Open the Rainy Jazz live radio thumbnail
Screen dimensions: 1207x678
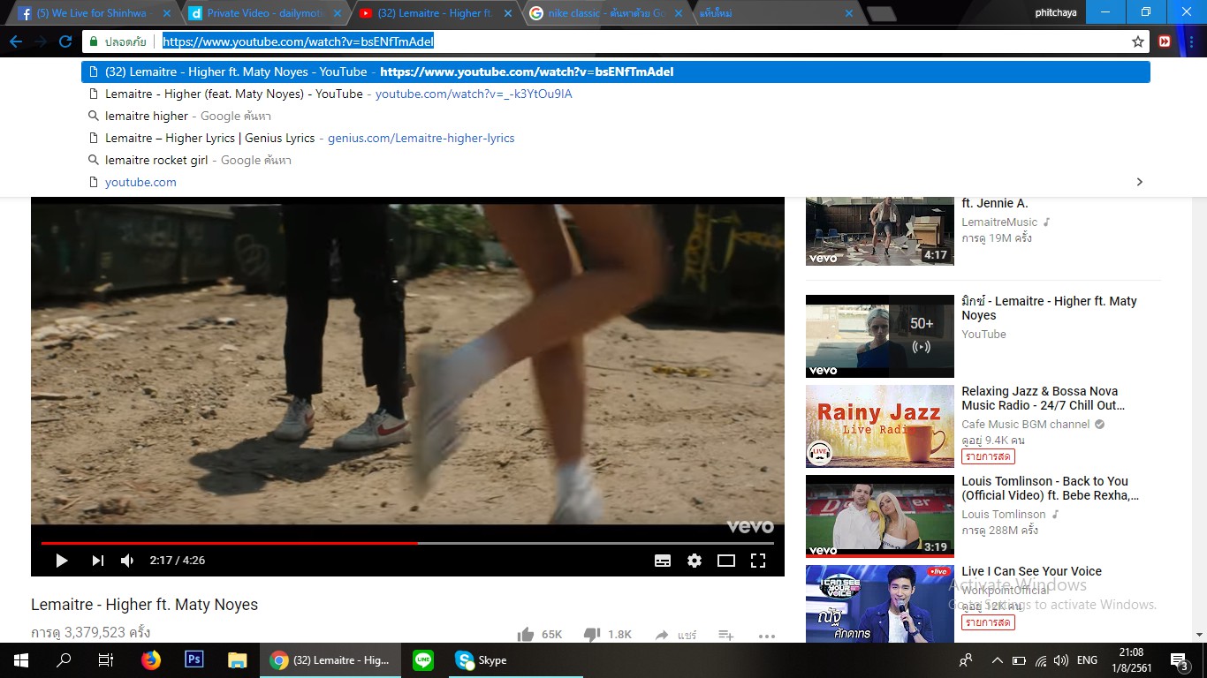coord(879,426)
